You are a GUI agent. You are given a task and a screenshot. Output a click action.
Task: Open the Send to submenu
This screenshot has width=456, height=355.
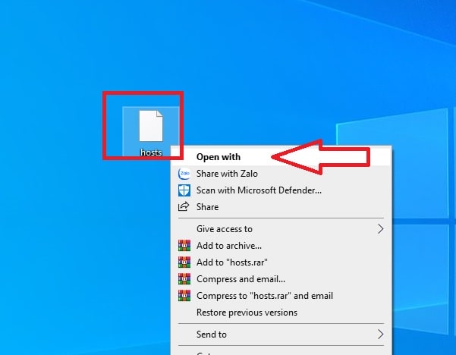click(281, 335)
